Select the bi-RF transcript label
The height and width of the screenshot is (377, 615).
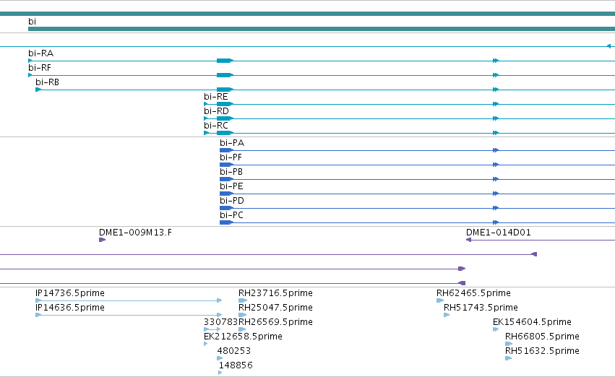[x=40, y=68]
